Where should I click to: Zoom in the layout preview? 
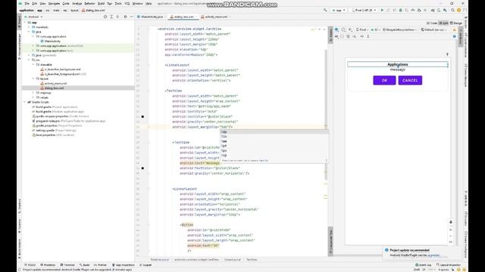(451, 230)
